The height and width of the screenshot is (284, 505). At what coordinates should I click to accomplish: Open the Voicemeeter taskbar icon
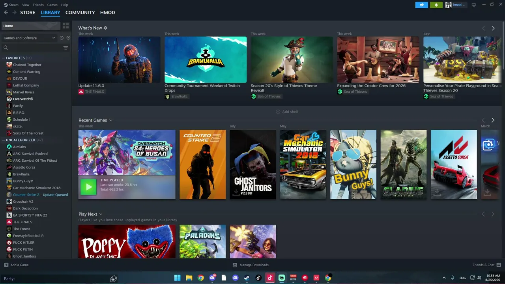tap(293, 278)
